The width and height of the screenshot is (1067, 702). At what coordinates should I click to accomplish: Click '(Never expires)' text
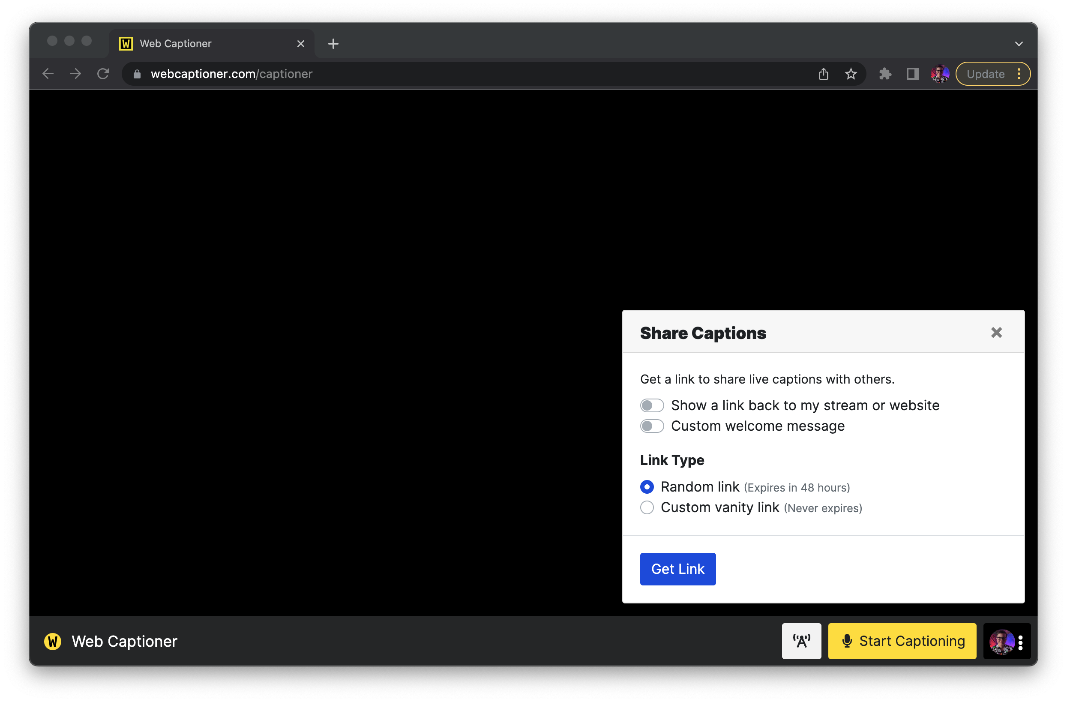[823, 508]
